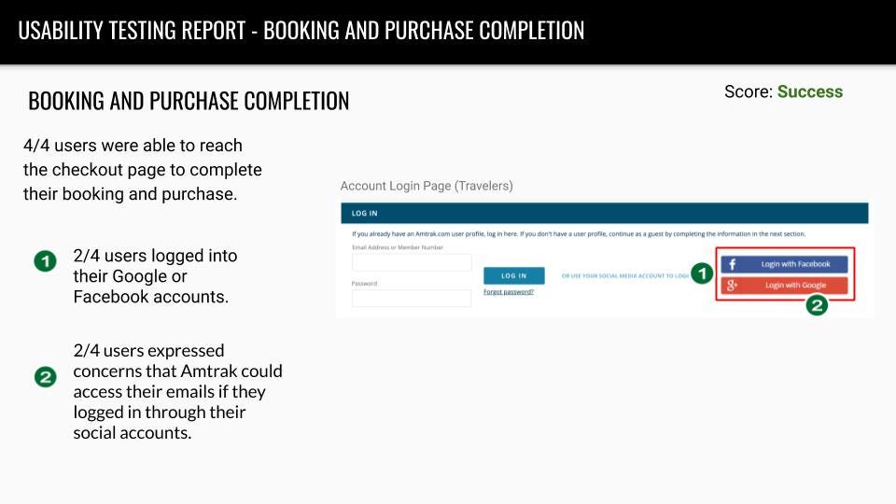The image size is (896, 504).
Task: Click the Facebook logo icon
Action: 732,264
